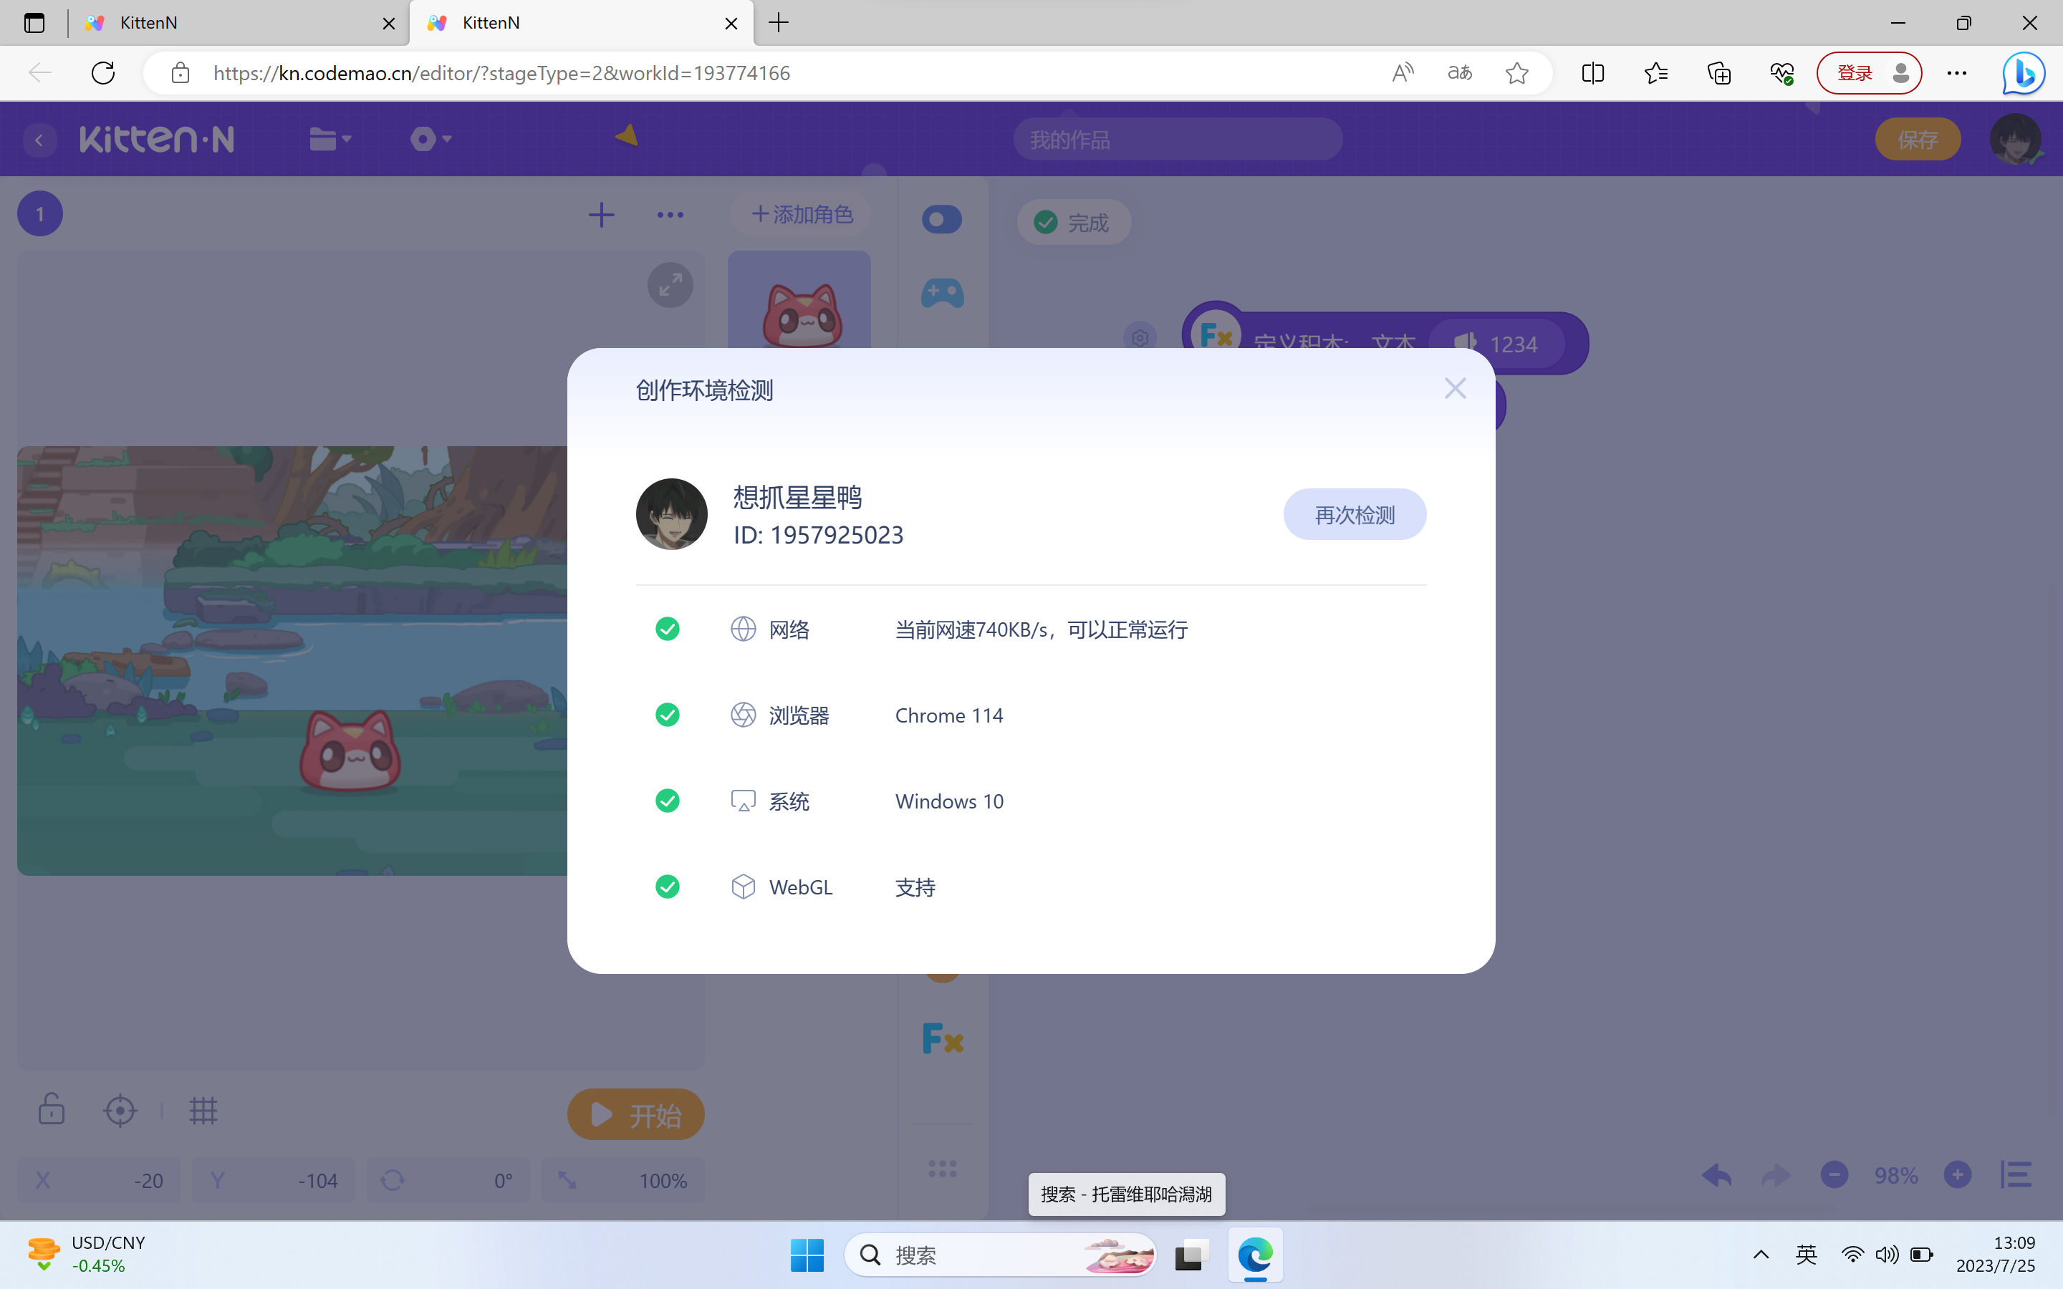Undo the last workspace action
2063x1289 pixels.
(1716, 1176)
